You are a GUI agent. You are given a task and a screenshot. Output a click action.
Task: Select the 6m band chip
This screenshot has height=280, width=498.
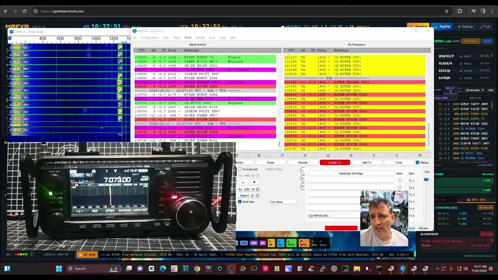(x=263, y=243)
